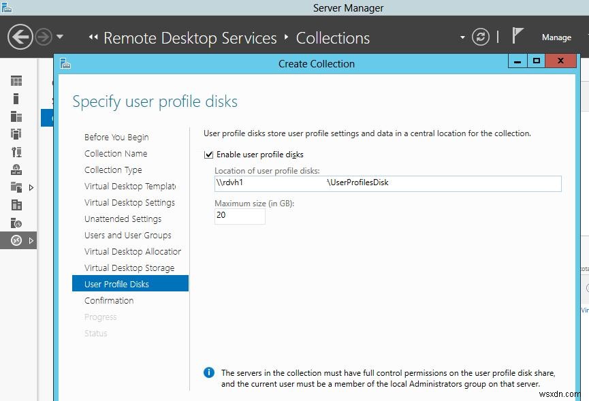Refresh Server Manager
The image size is (589, 401).
(481, 37)
